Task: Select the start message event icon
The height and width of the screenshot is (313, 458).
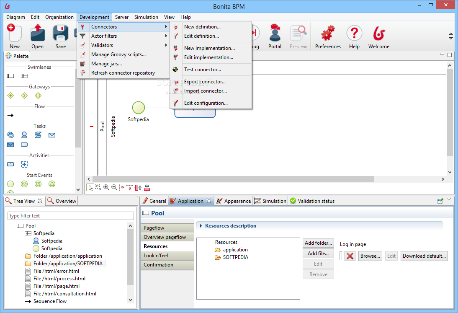Action: 24,184
